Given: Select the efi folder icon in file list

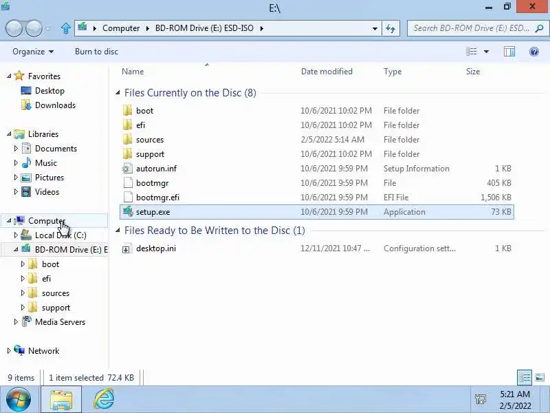Looking at the screenshot, I should (127, 125).
